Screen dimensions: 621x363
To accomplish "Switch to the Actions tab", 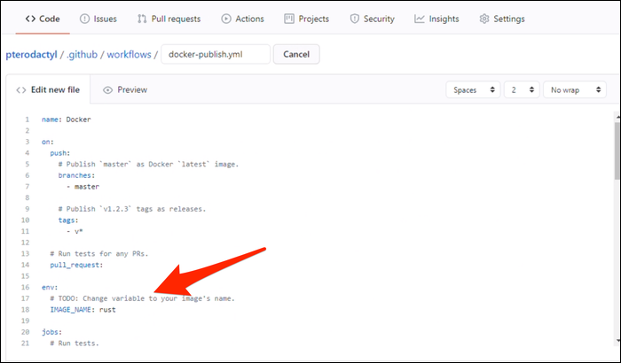I will [x=242, y=19].
